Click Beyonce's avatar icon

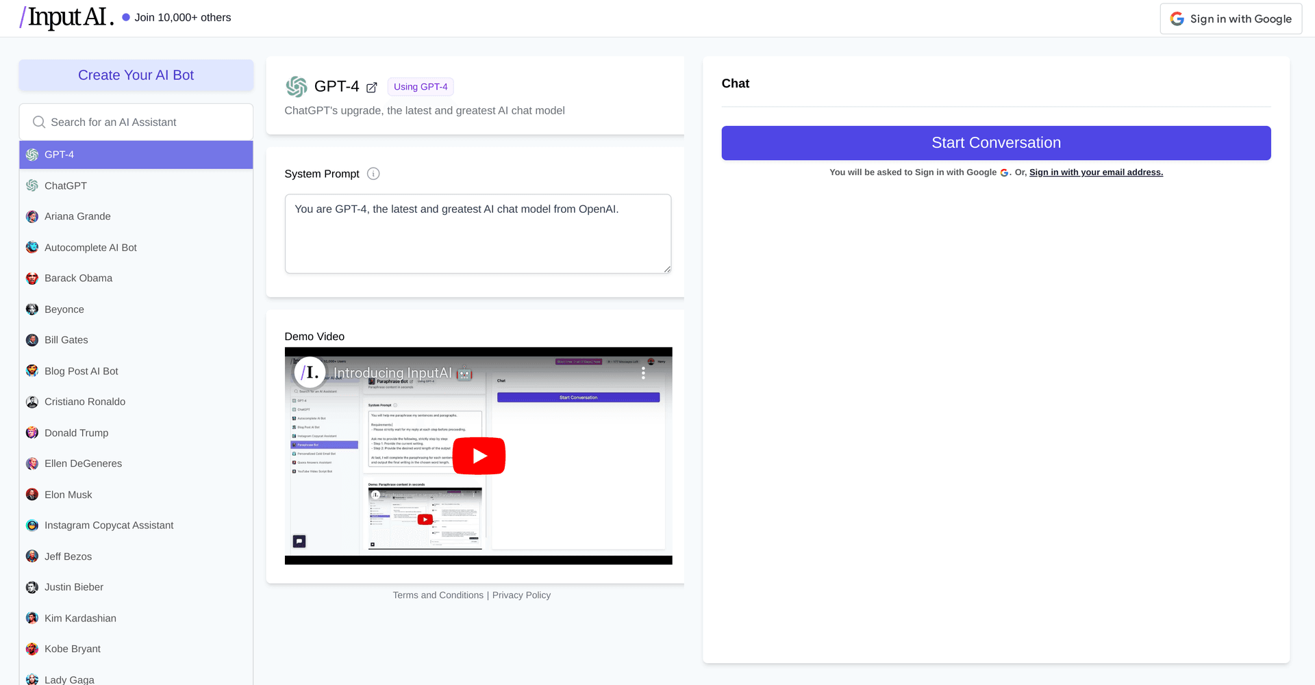click(x=32, y=309)
